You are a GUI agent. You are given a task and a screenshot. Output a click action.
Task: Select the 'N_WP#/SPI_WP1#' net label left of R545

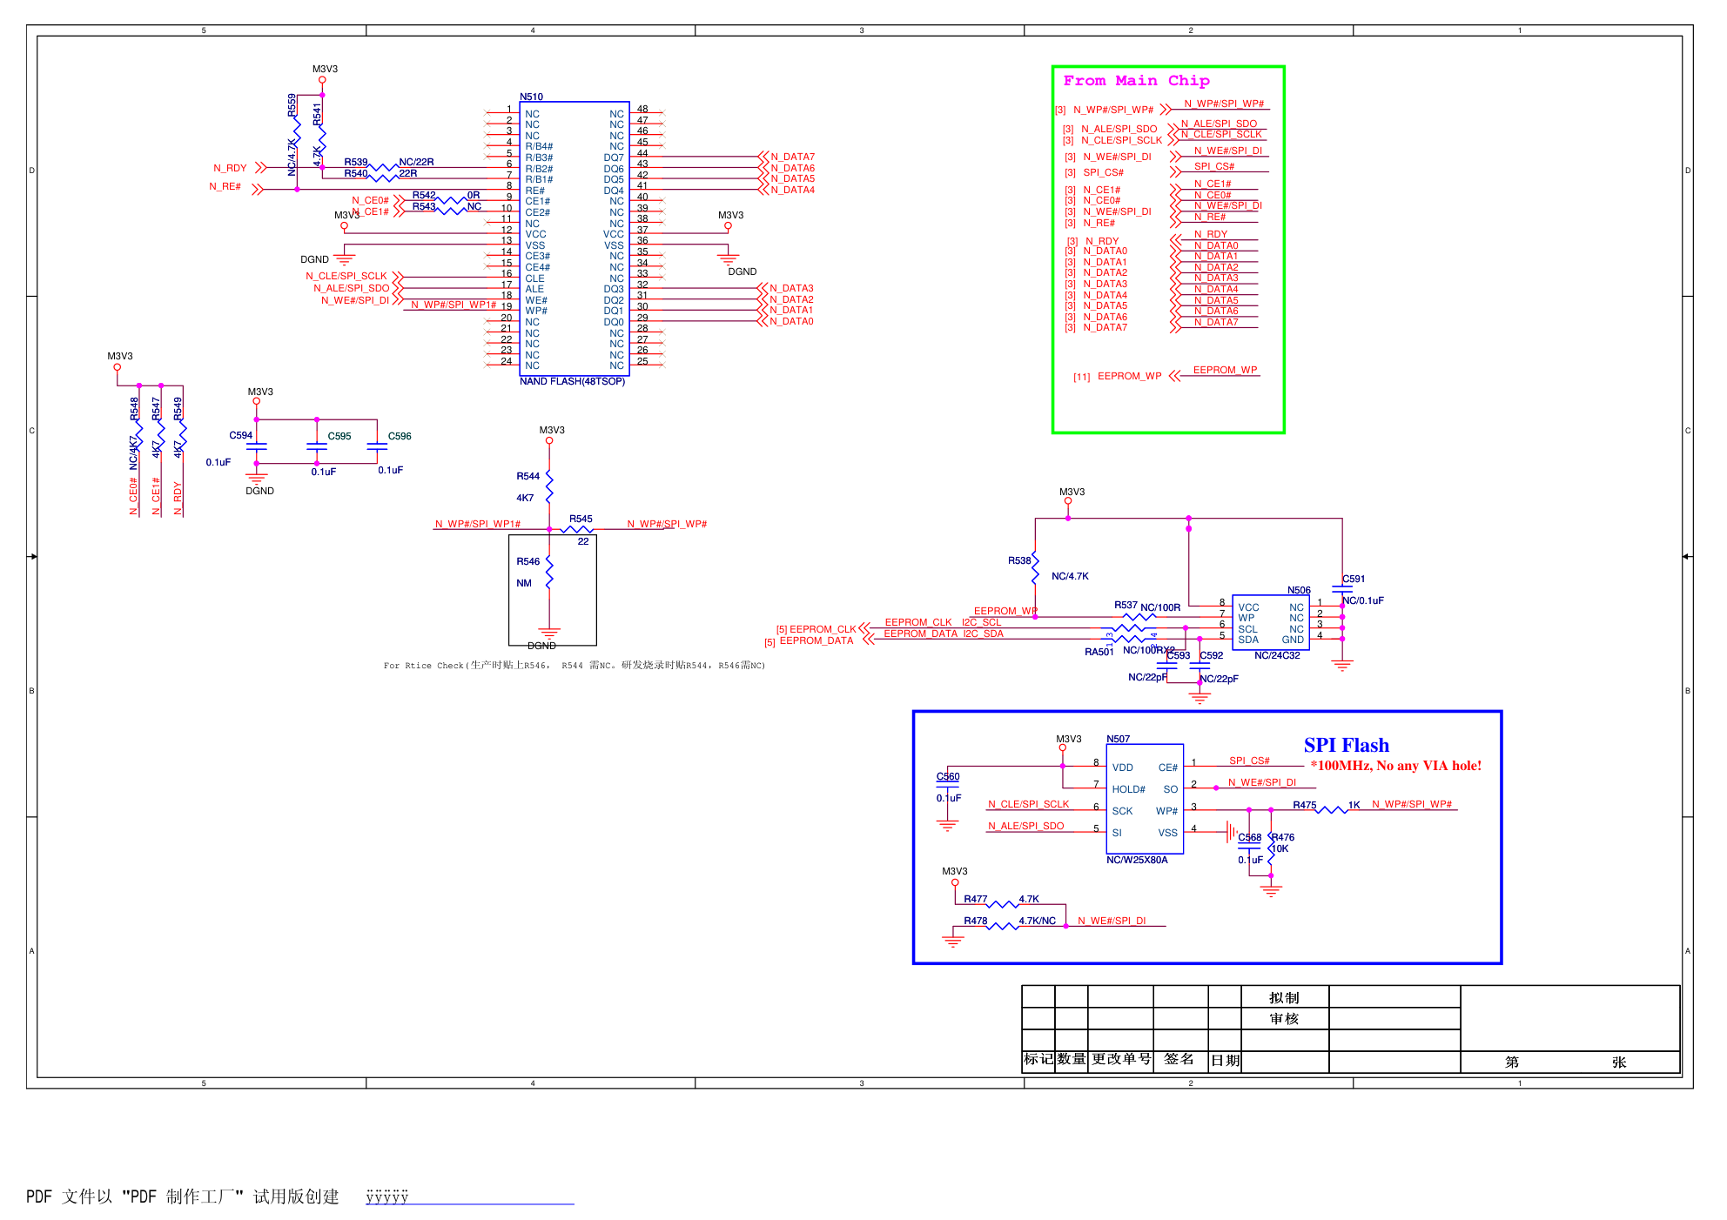477,524
